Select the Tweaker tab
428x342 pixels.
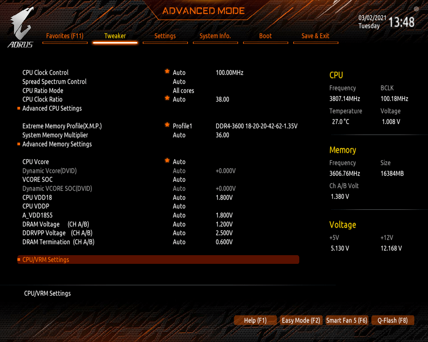click(115, 36)
